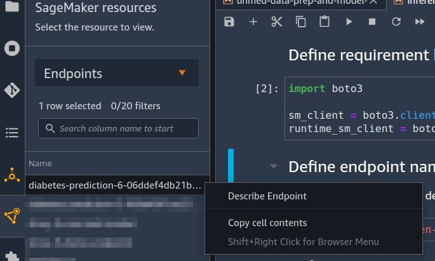Click the runtime_sm_client code line
This screenshot has height=261, width=435.
point(361,129)
